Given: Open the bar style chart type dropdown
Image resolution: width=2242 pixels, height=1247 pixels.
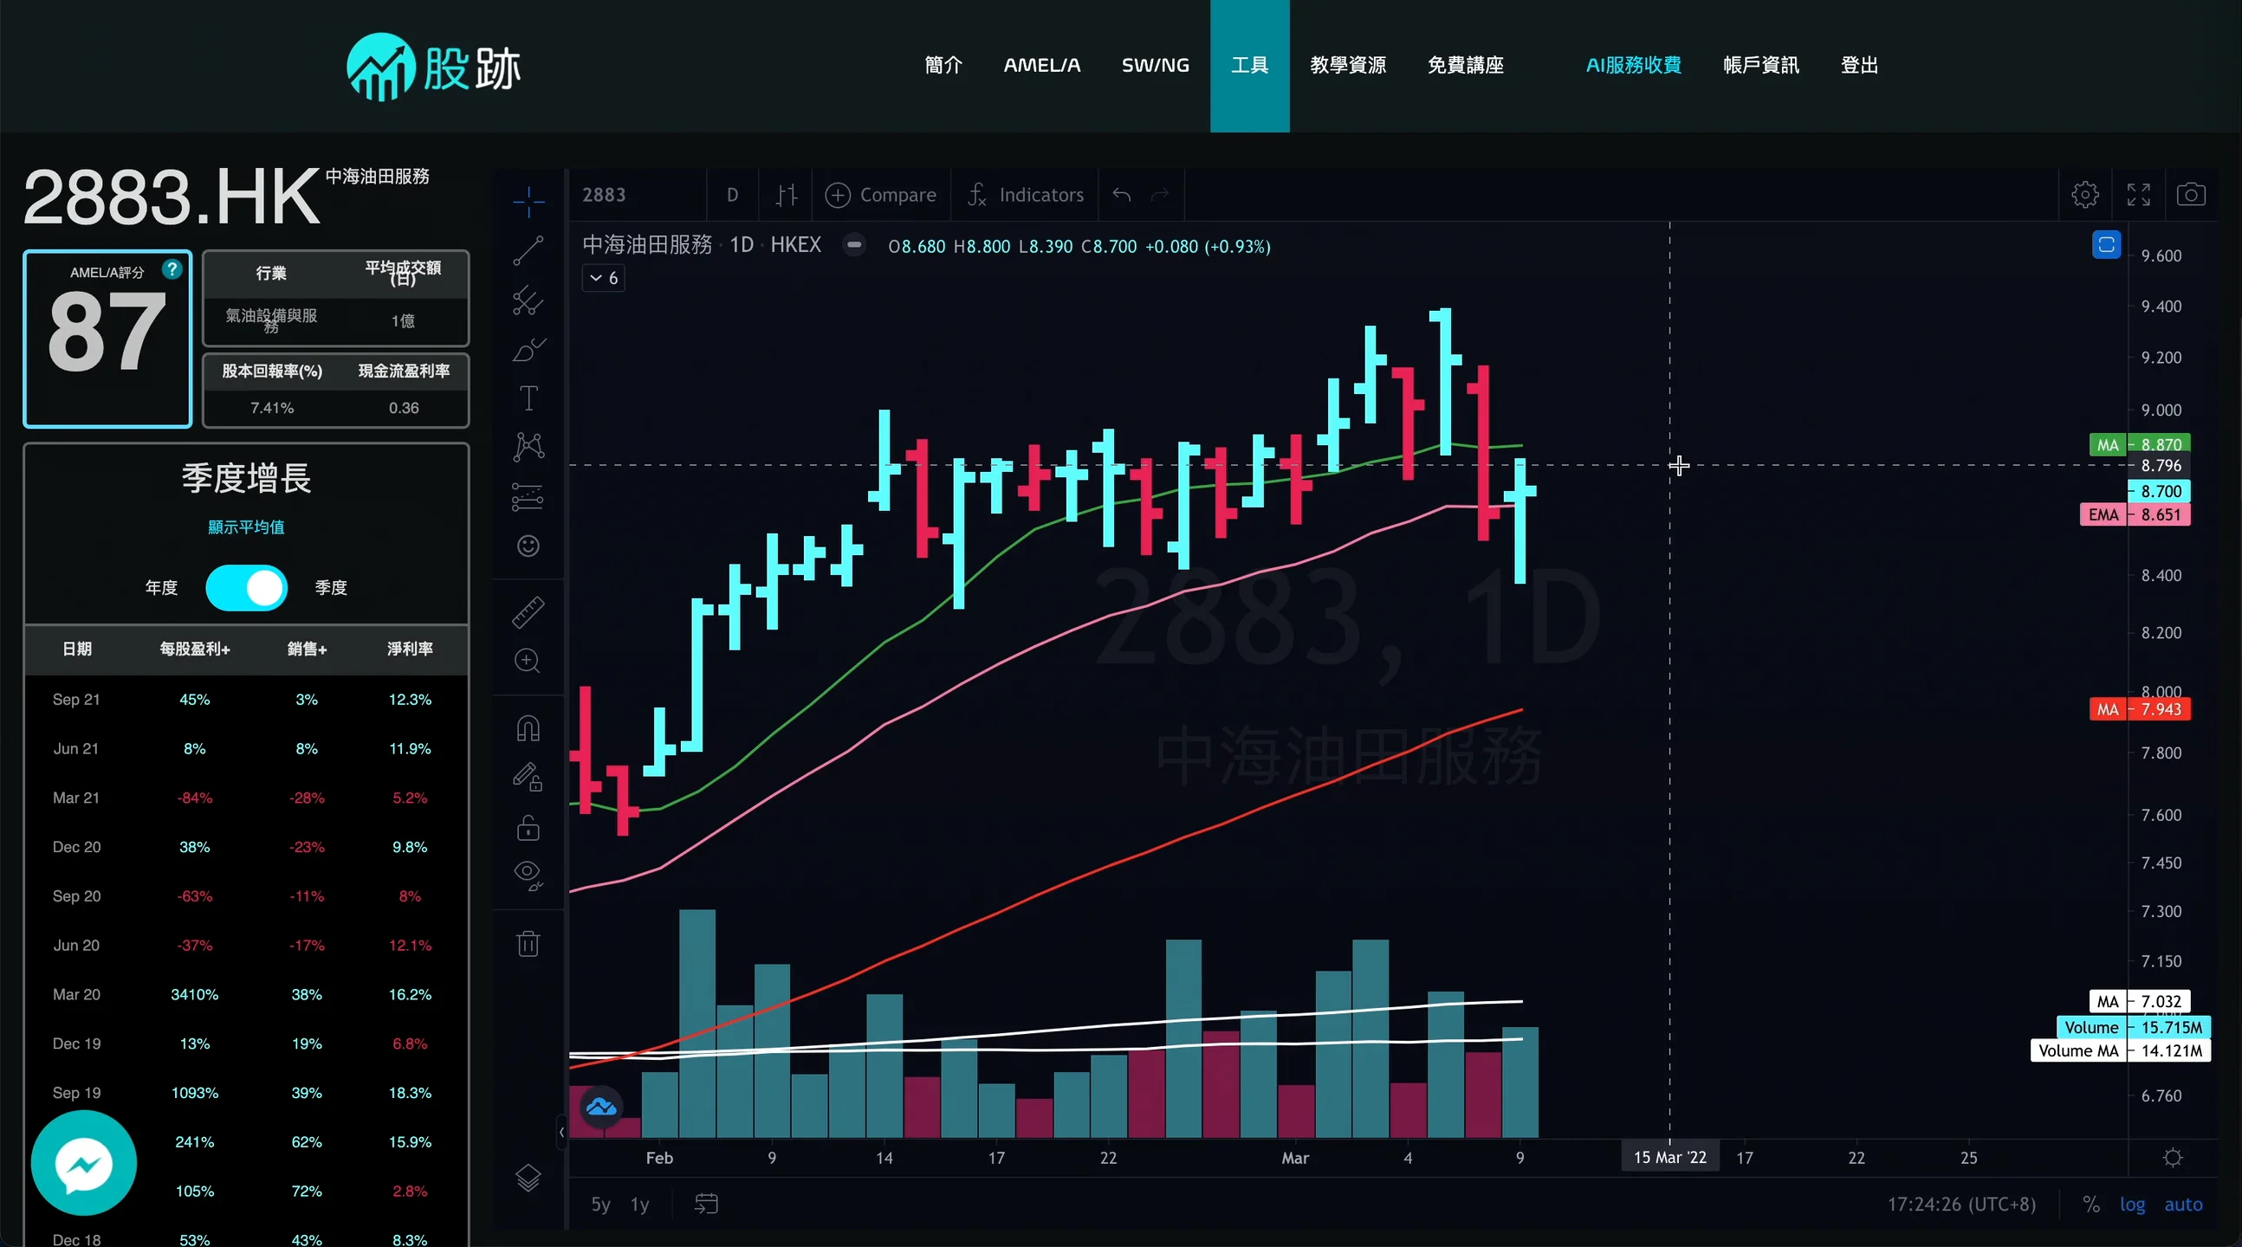Looking at the screenshot, I should (786, 195).
